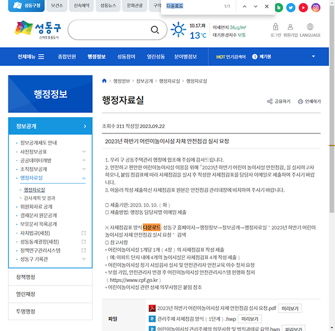Open 성동통계광장(새창) external link icon
The height and width of the screenshot is (331, 335).
point(84,242)
